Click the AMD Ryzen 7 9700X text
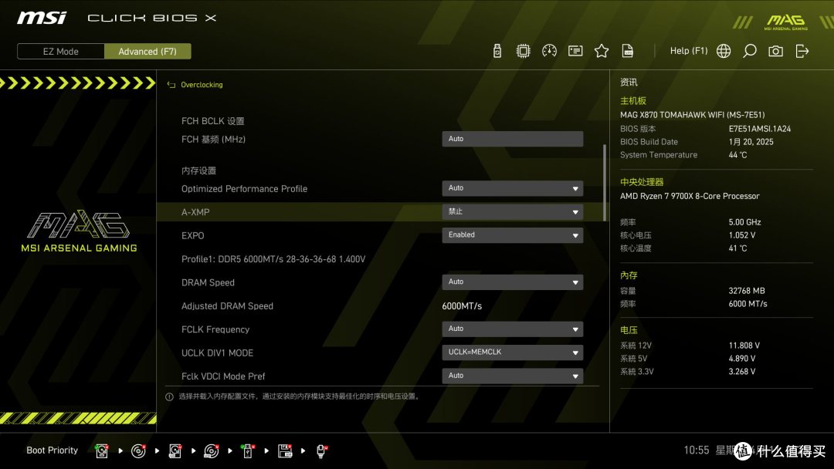This screenshot has height=469, width=834. tap(690, 196)
